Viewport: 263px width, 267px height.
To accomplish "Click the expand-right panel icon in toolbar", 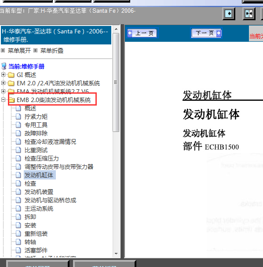I will (229, 14).
